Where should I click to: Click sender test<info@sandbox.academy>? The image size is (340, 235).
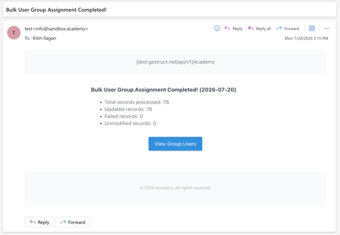pyautogui.click(x=56, y=29)
